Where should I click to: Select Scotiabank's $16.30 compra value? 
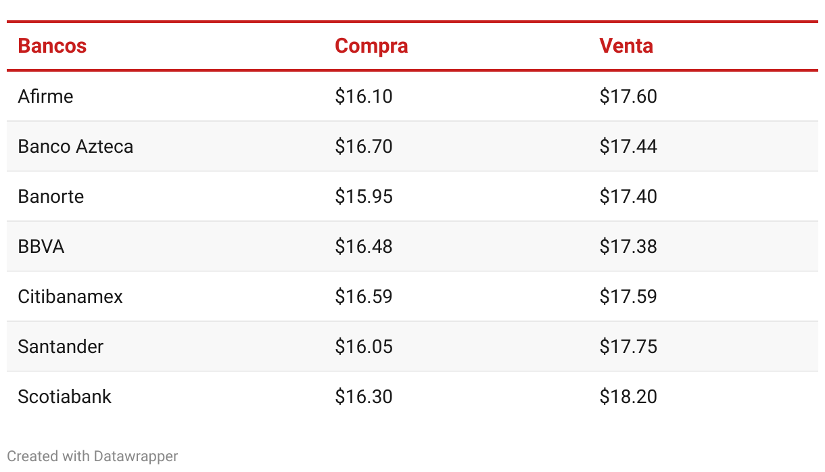point(364,396)
